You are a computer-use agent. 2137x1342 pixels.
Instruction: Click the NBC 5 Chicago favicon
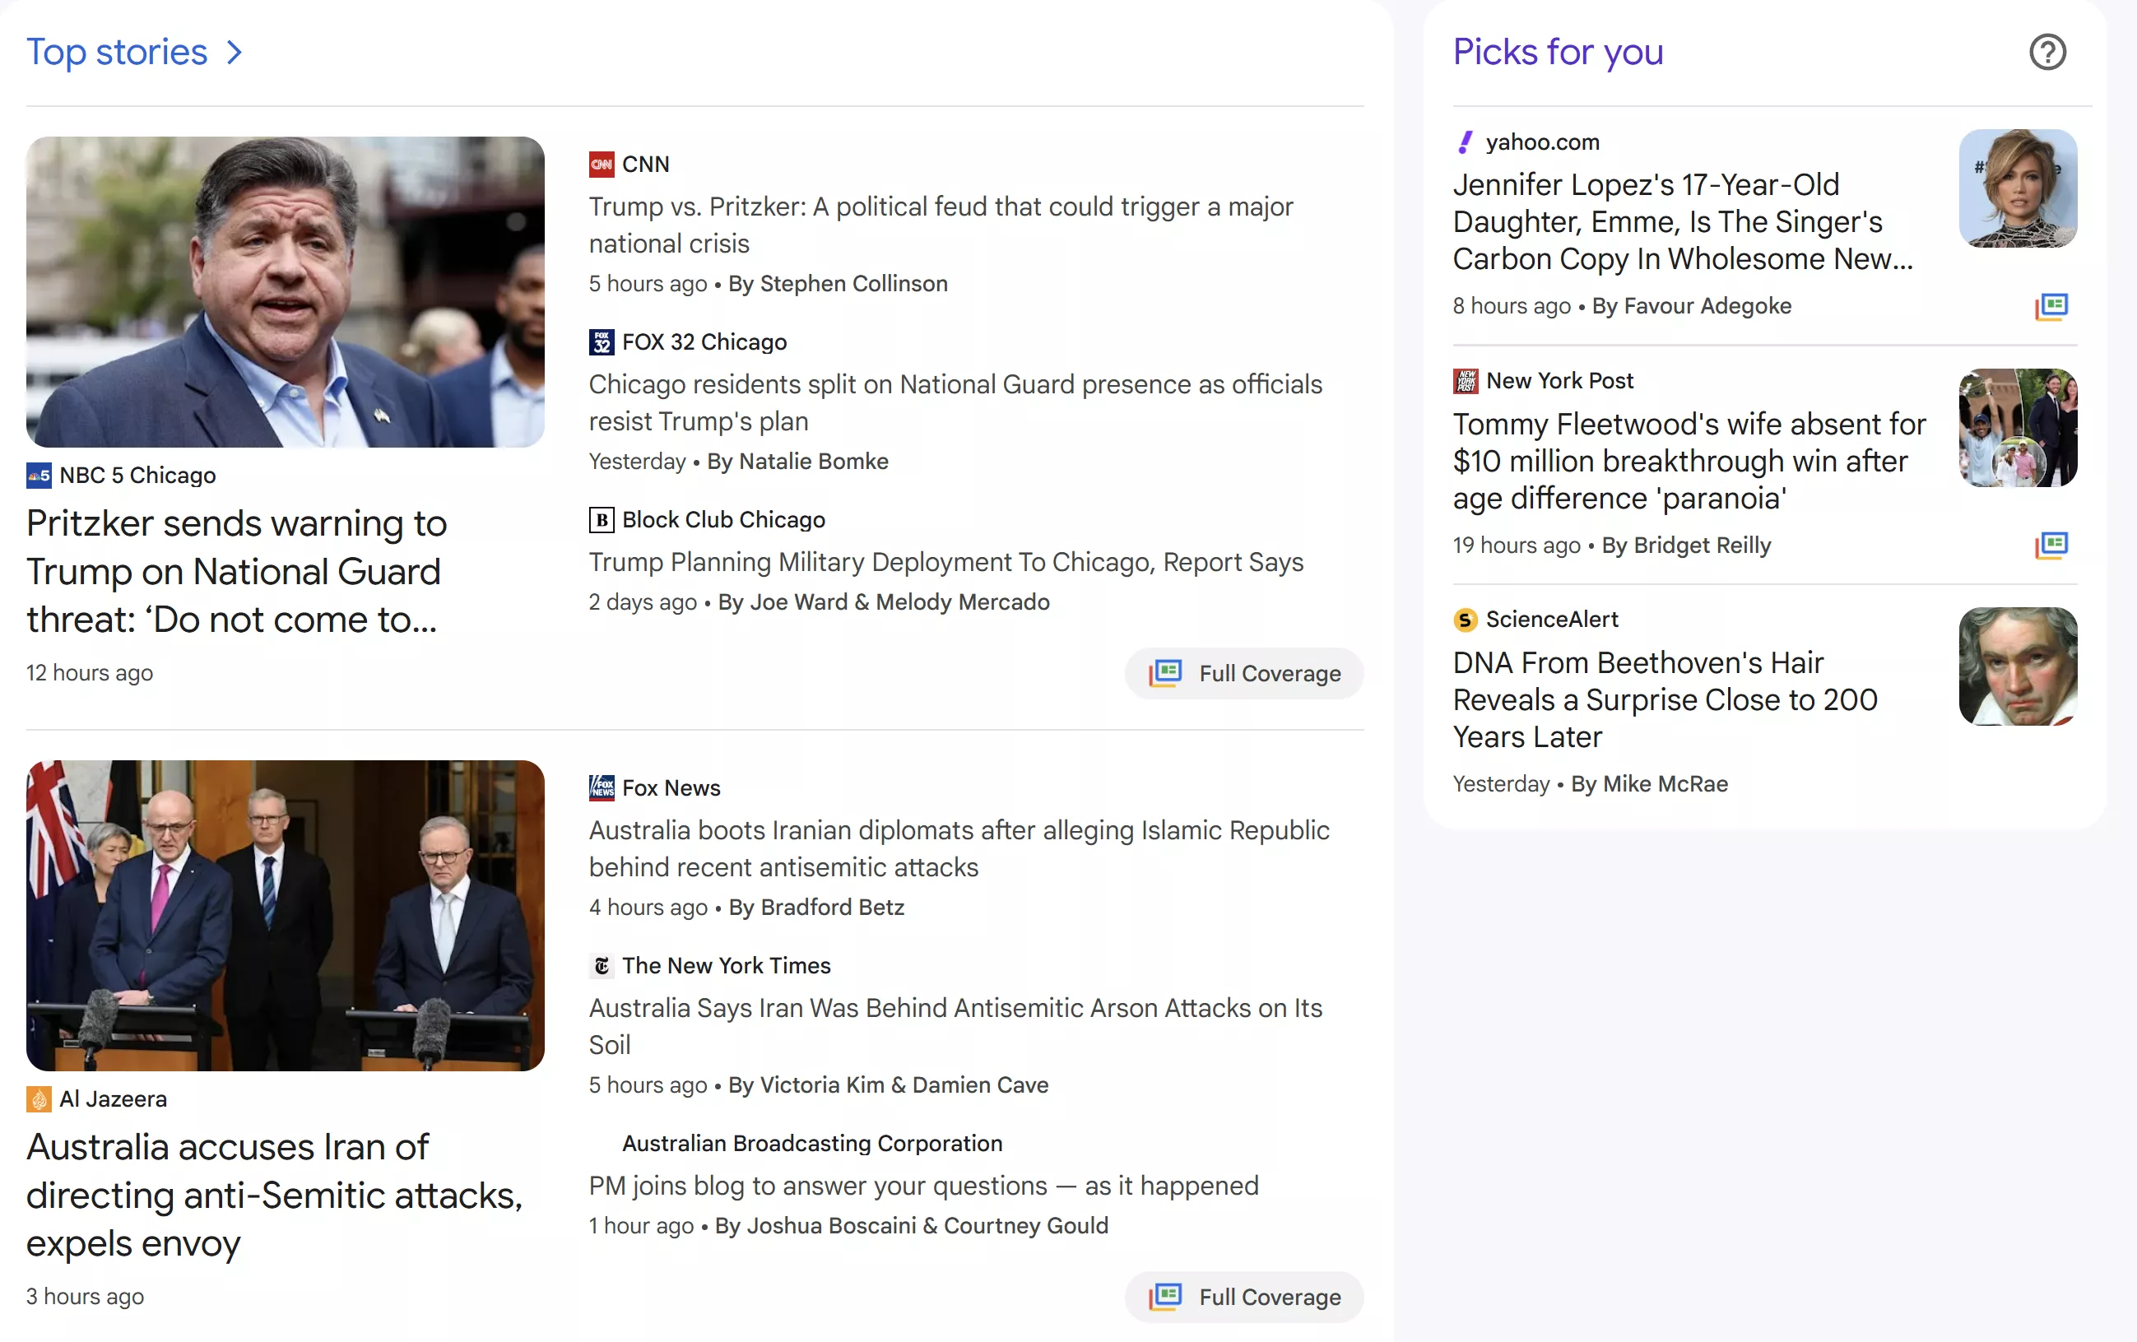(37, 475)
